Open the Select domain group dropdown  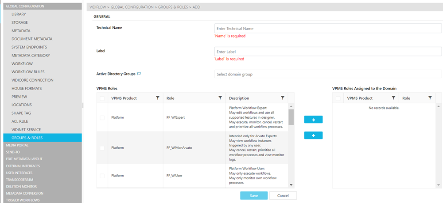(x=328, y=74)
